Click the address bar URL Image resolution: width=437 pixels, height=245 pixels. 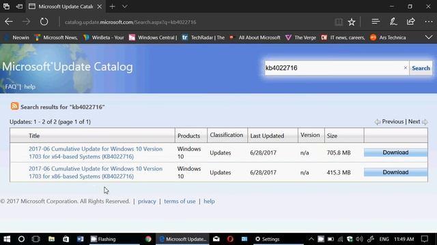click(x=130, y=22)
